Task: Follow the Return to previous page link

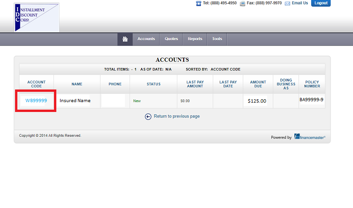Action: (x=176, y=117)
